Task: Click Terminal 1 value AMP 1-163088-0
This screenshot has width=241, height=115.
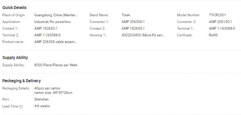Action: click(222, 28)
